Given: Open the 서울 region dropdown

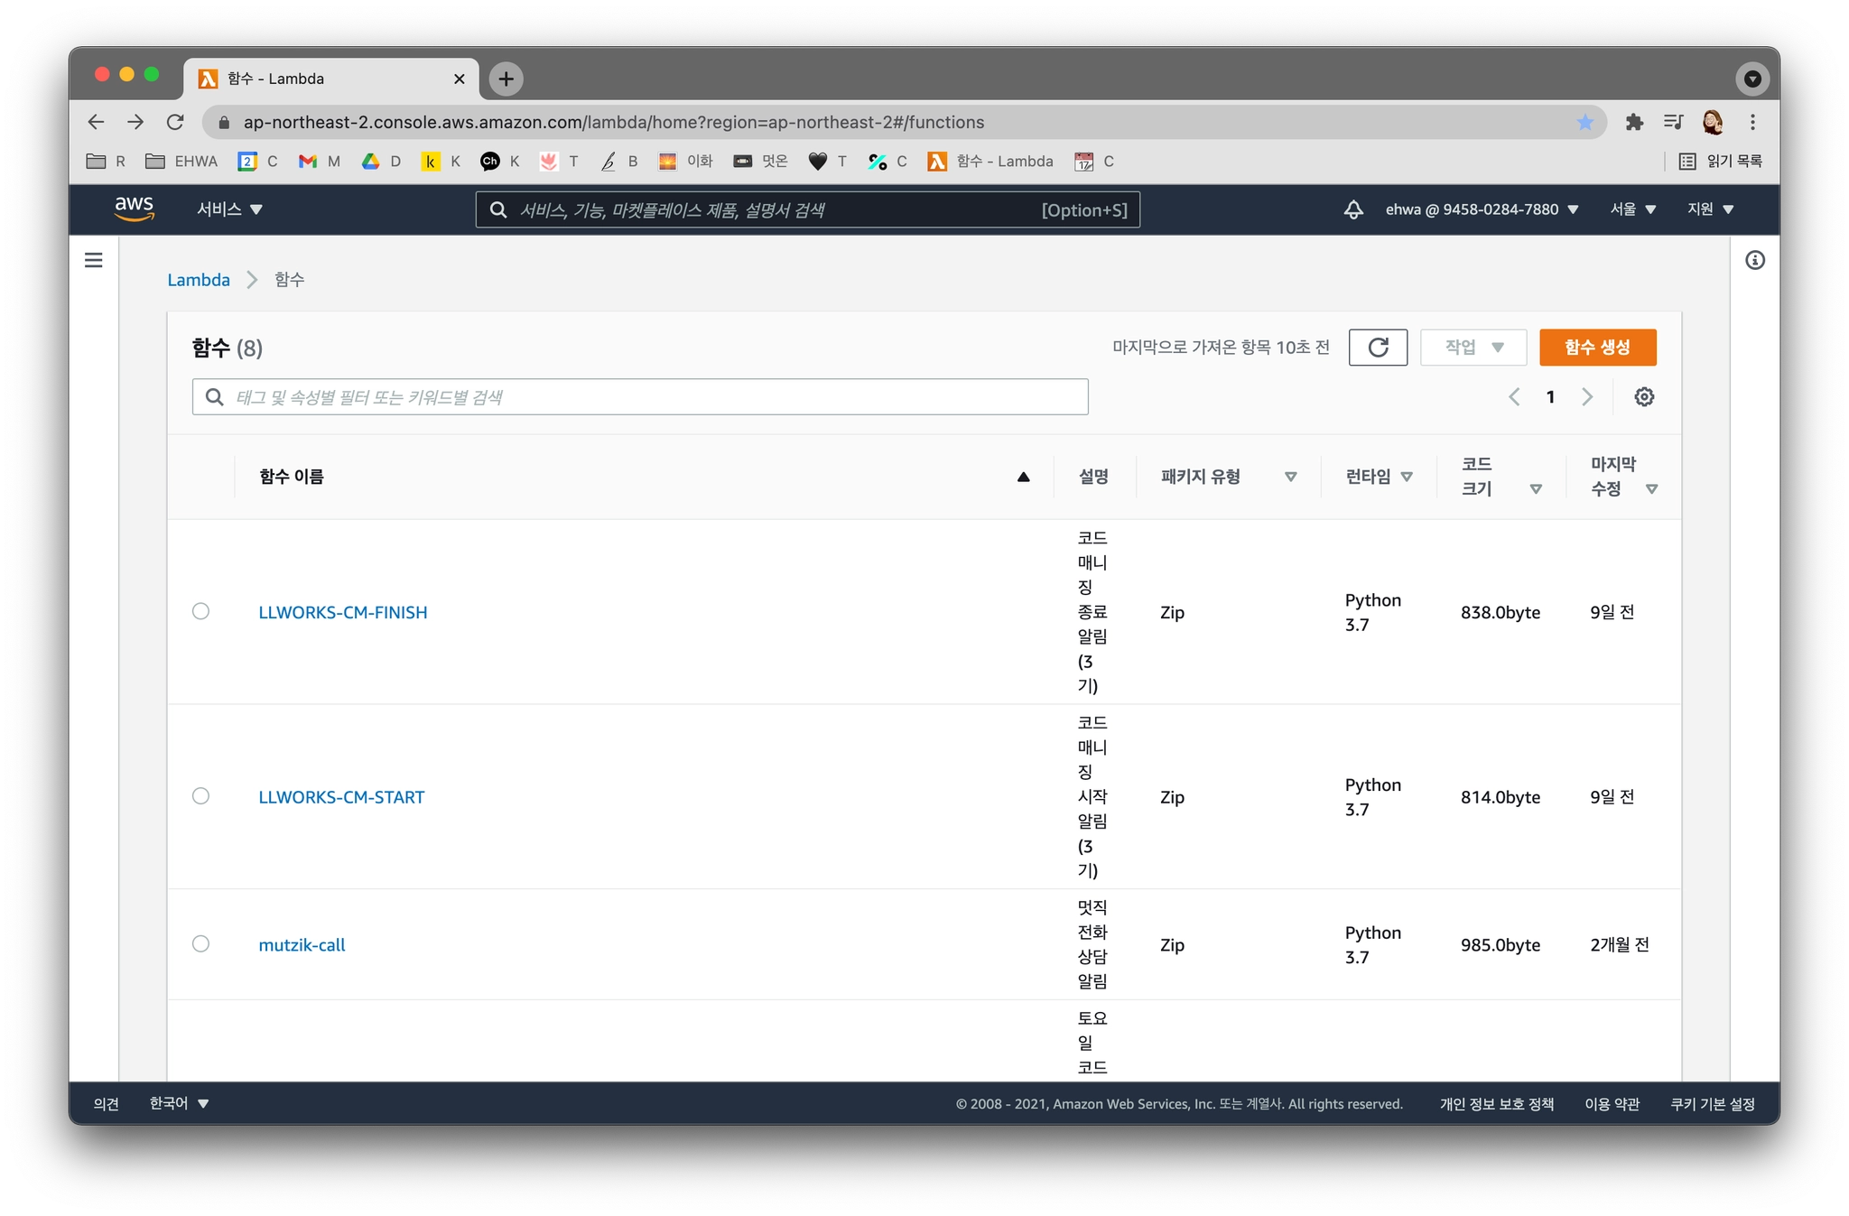Looking at the screenshot, I should (x=1632, y=209).
